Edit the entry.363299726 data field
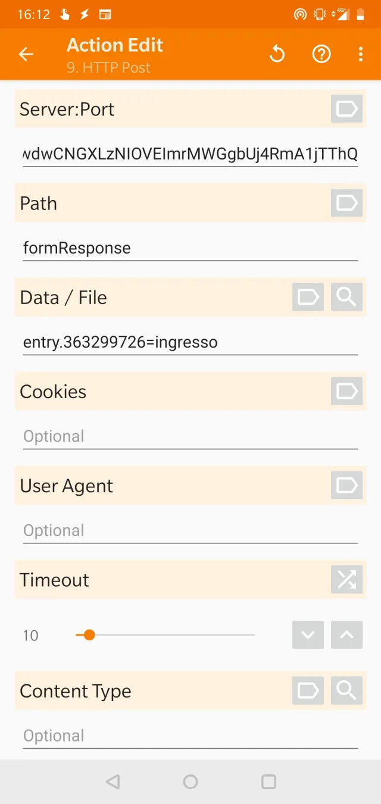The height and width of the screenshot is (804, 381). 190,342
